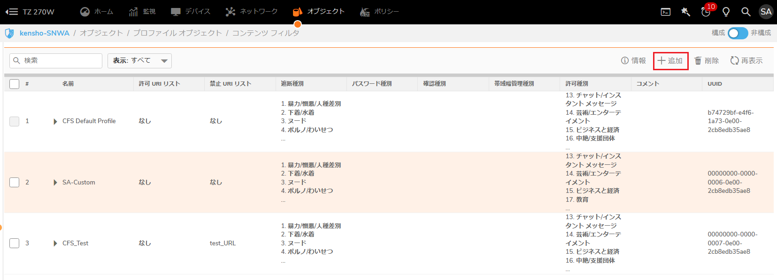Select the CFS Default Profile name
Viewport: 777px width, 280px height.
[x=89, y=121]
